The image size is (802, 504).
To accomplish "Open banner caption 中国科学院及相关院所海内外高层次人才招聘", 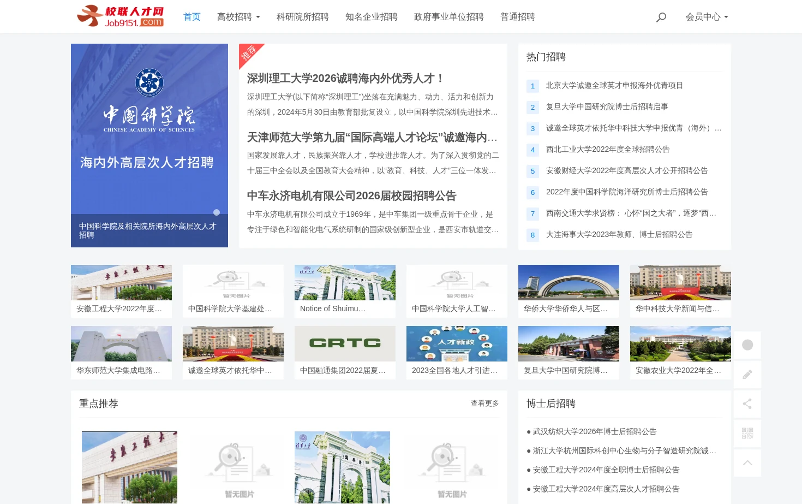I will tap(147, 230).
